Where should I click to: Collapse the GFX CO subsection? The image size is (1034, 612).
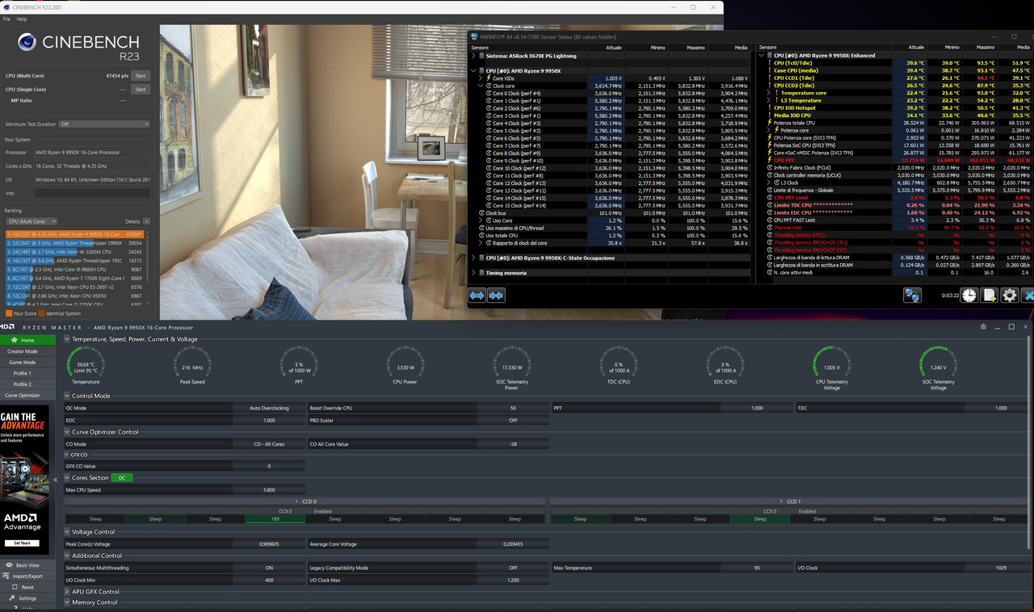68,455
